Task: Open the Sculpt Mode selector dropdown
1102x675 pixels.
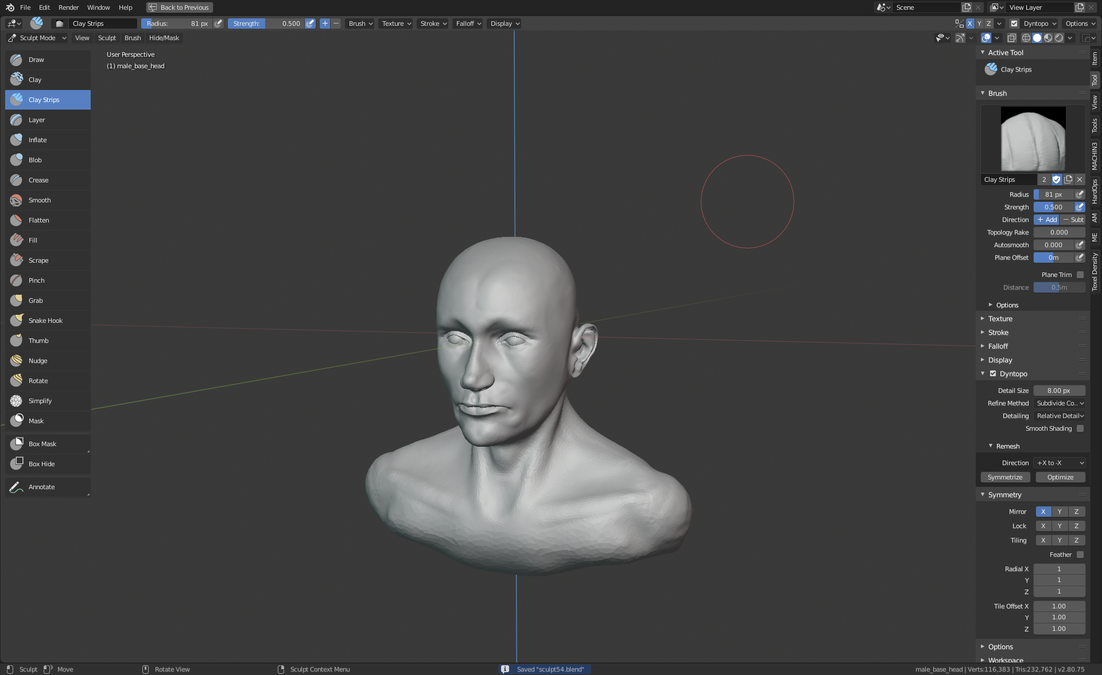Action: tap(37, 38)
